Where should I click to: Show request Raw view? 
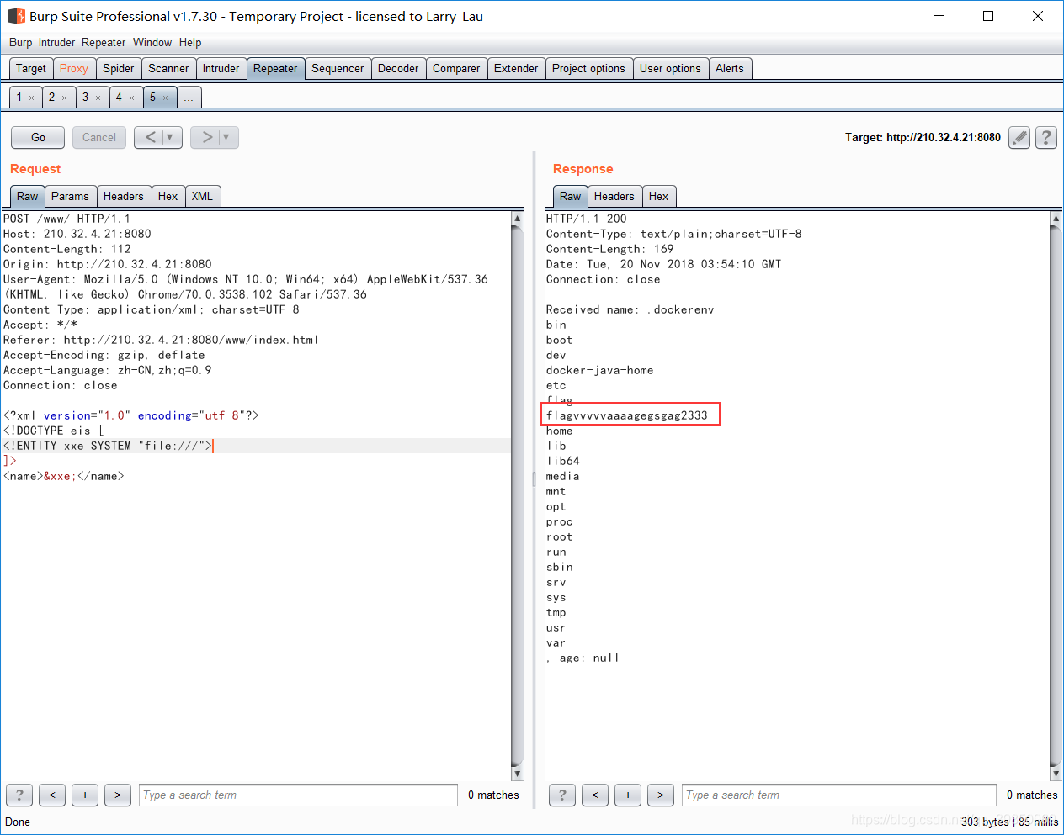point(28,196)
